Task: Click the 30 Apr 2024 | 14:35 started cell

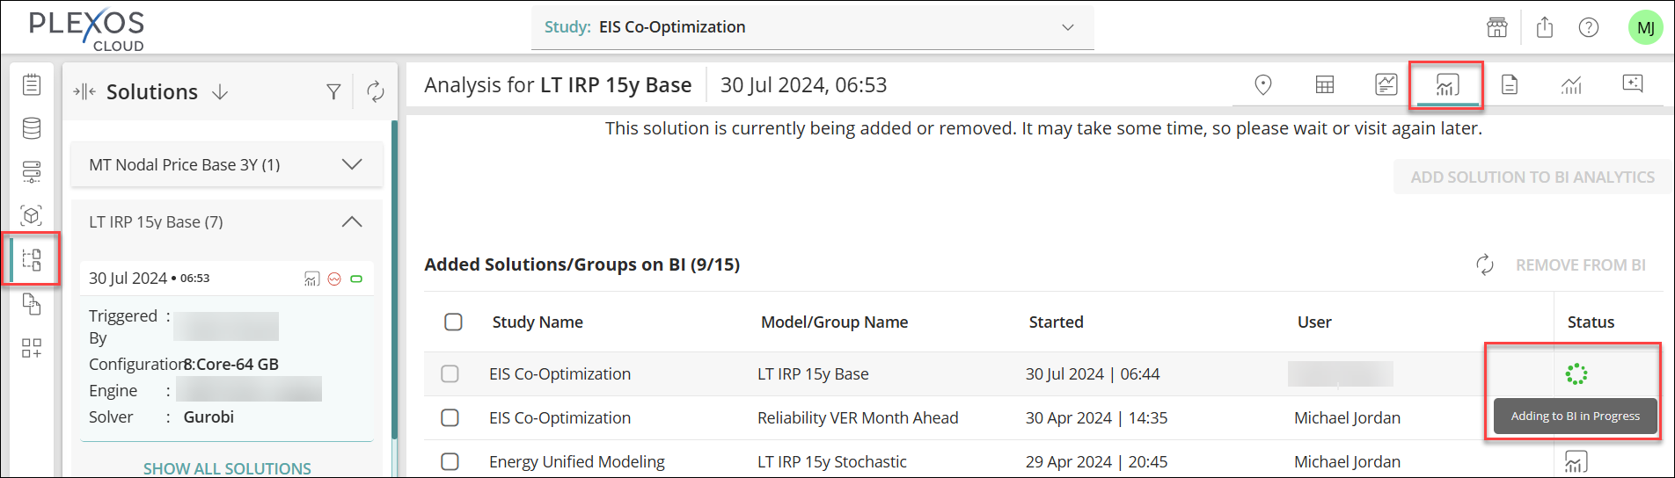Action: coord(1096,417)
